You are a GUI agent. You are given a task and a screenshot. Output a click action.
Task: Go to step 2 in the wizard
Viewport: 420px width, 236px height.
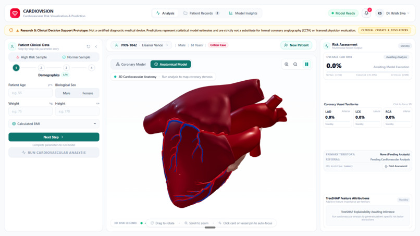click(41, 68)
